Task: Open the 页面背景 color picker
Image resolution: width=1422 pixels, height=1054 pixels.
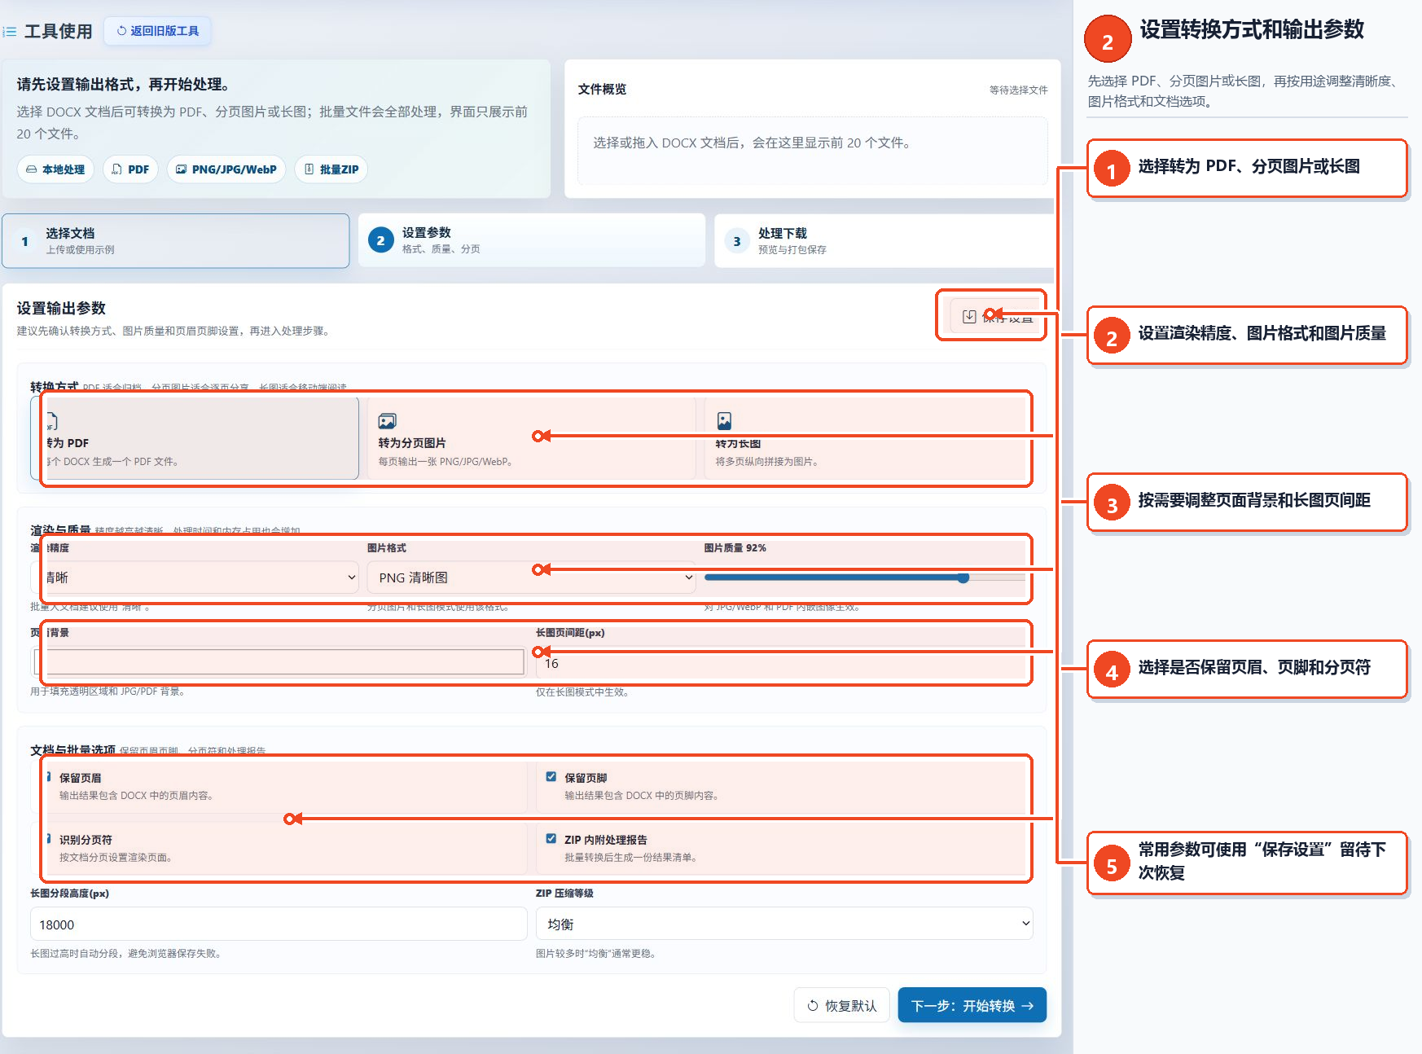Action: (x=279, y=661)
